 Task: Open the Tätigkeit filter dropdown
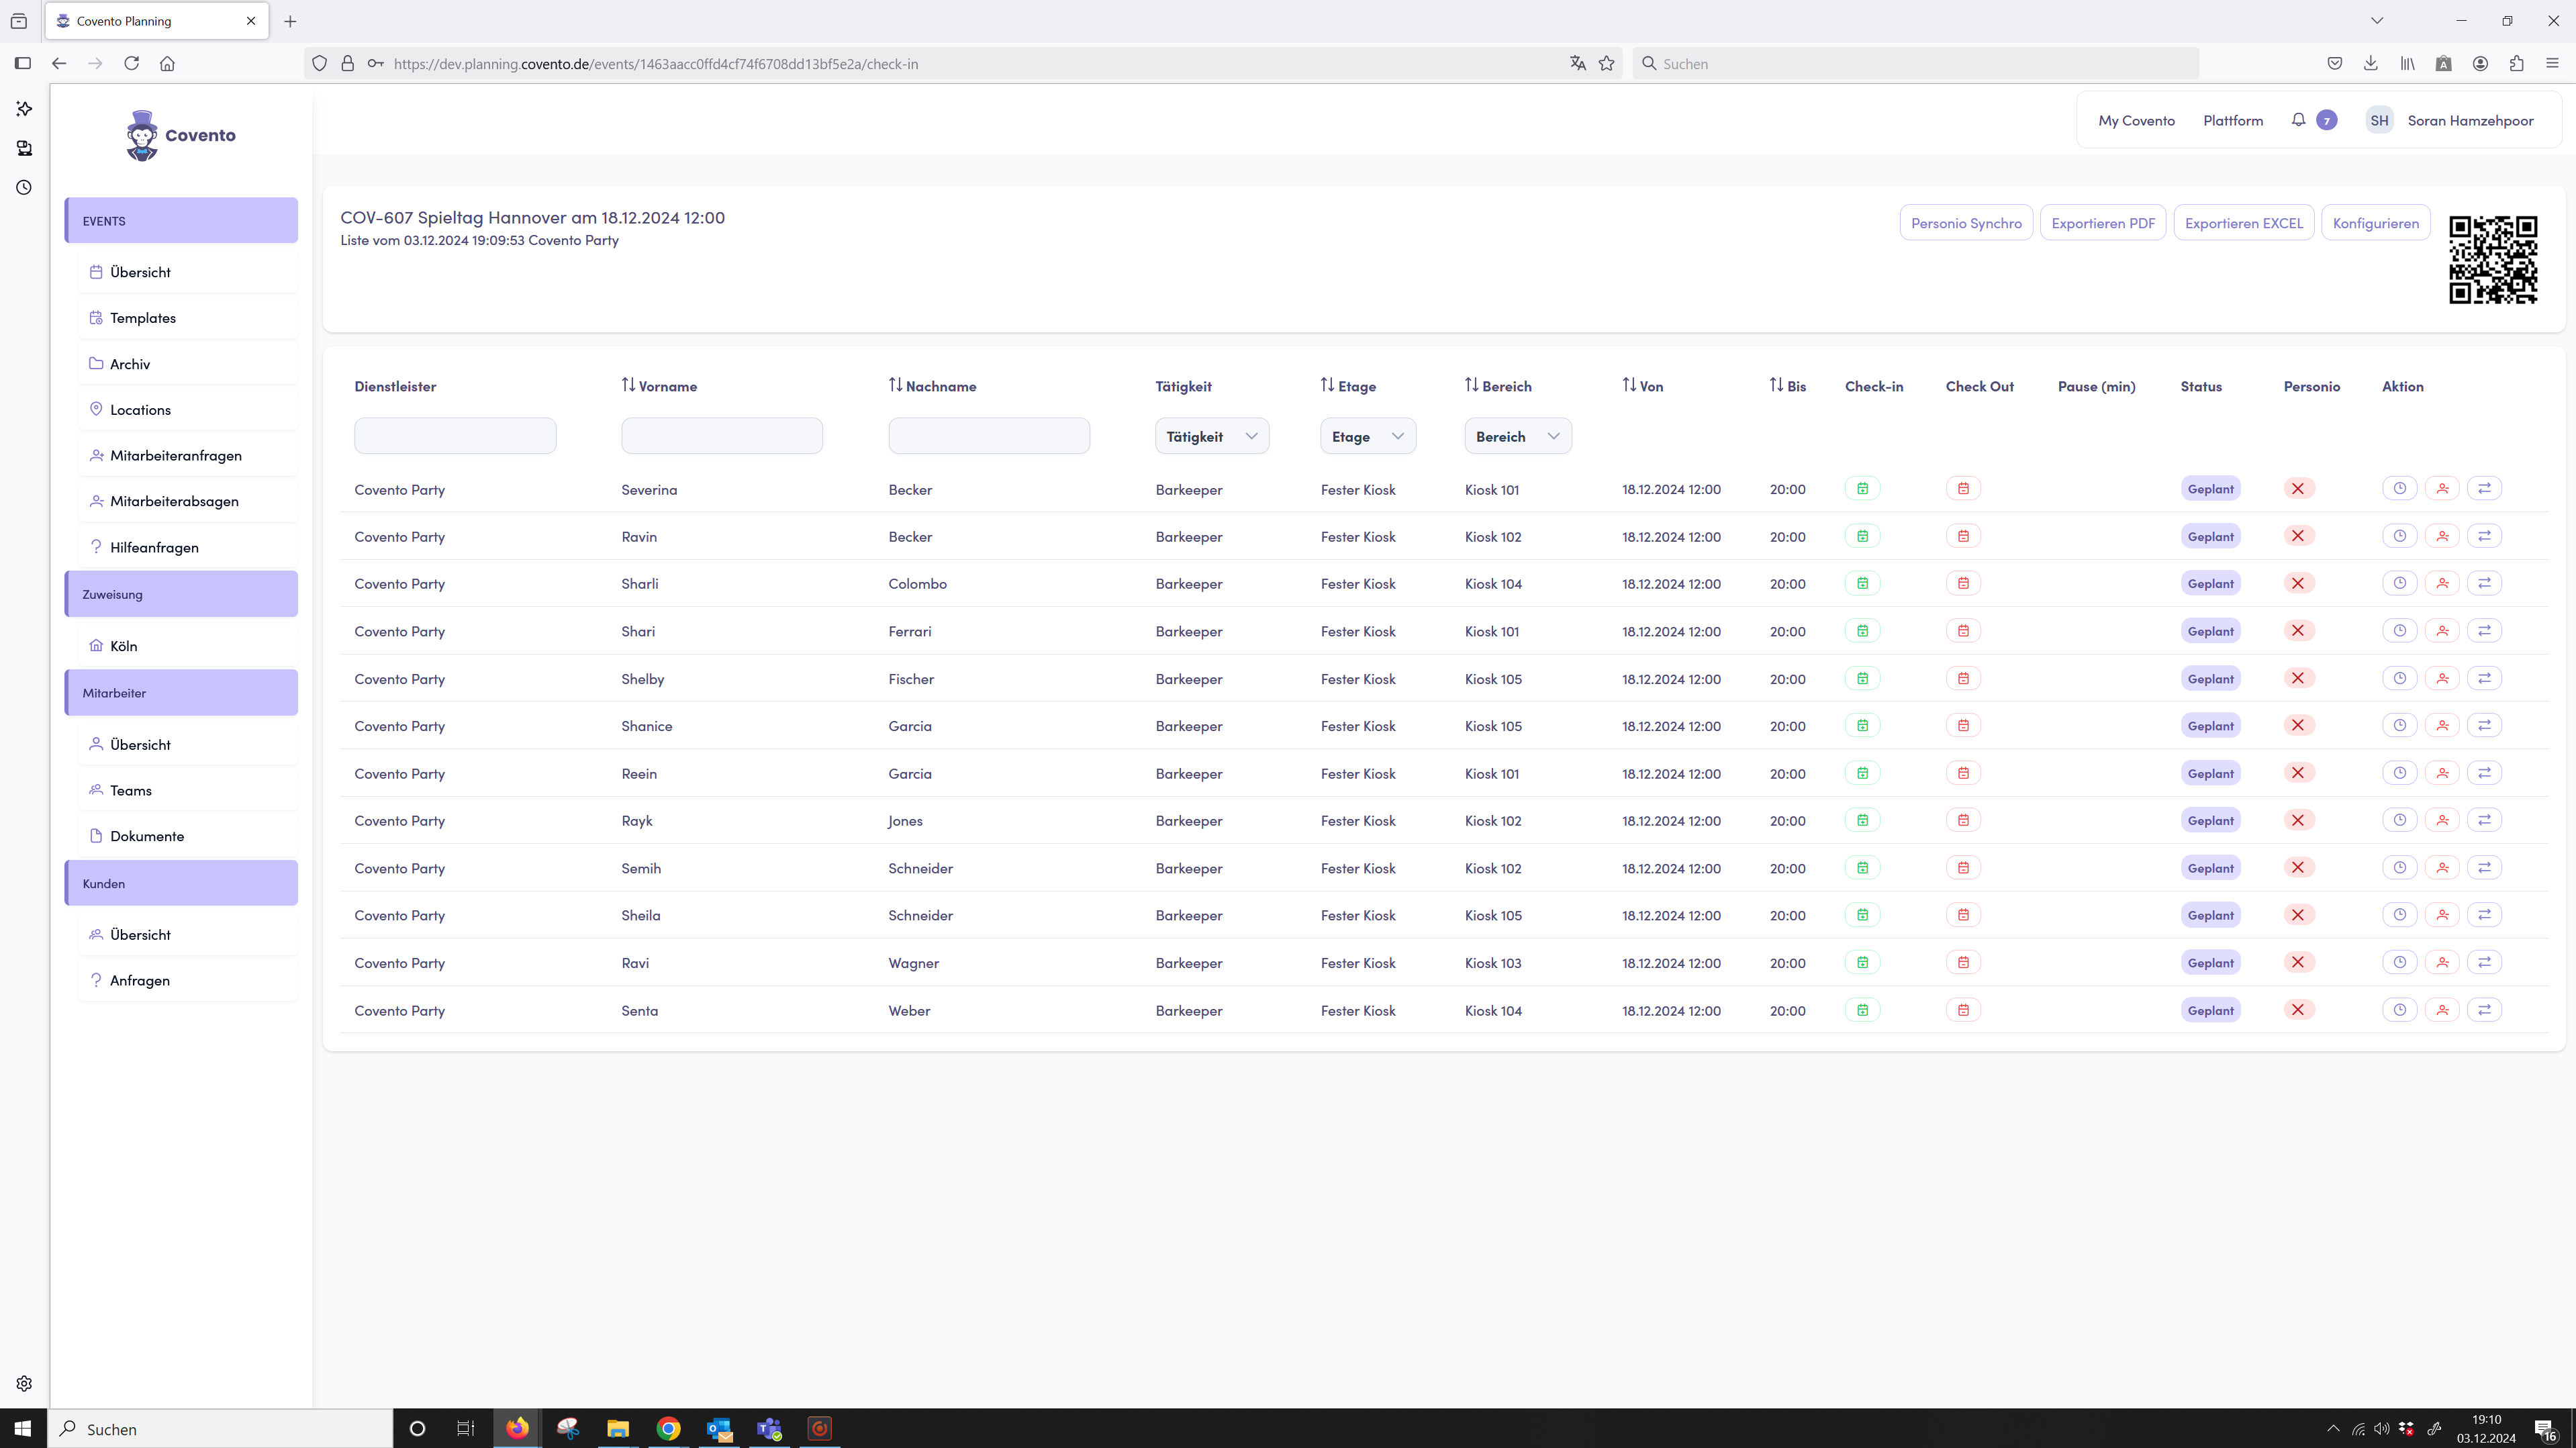tap(1211, 436)
